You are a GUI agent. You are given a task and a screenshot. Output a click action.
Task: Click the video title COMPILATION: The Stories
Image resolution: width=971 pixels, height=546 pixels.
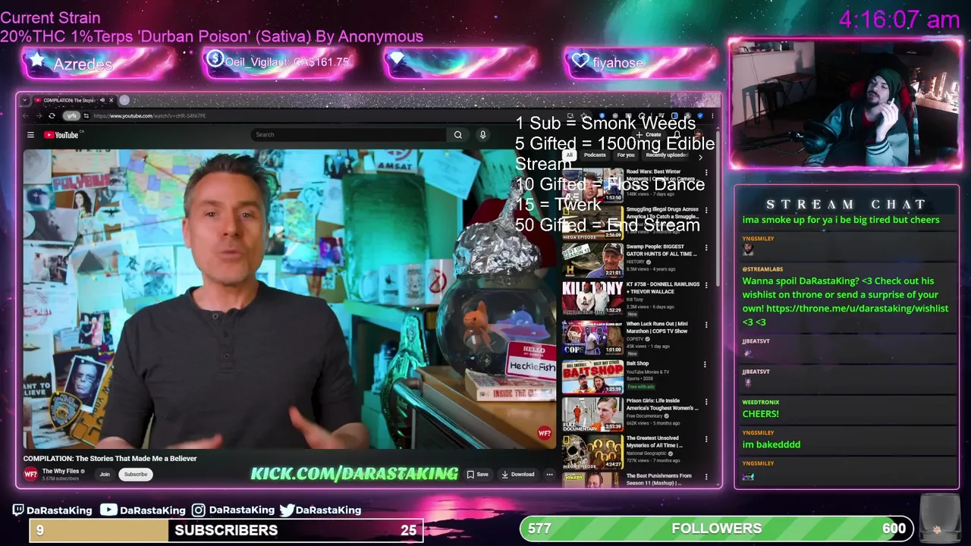[x=110, y=459]
